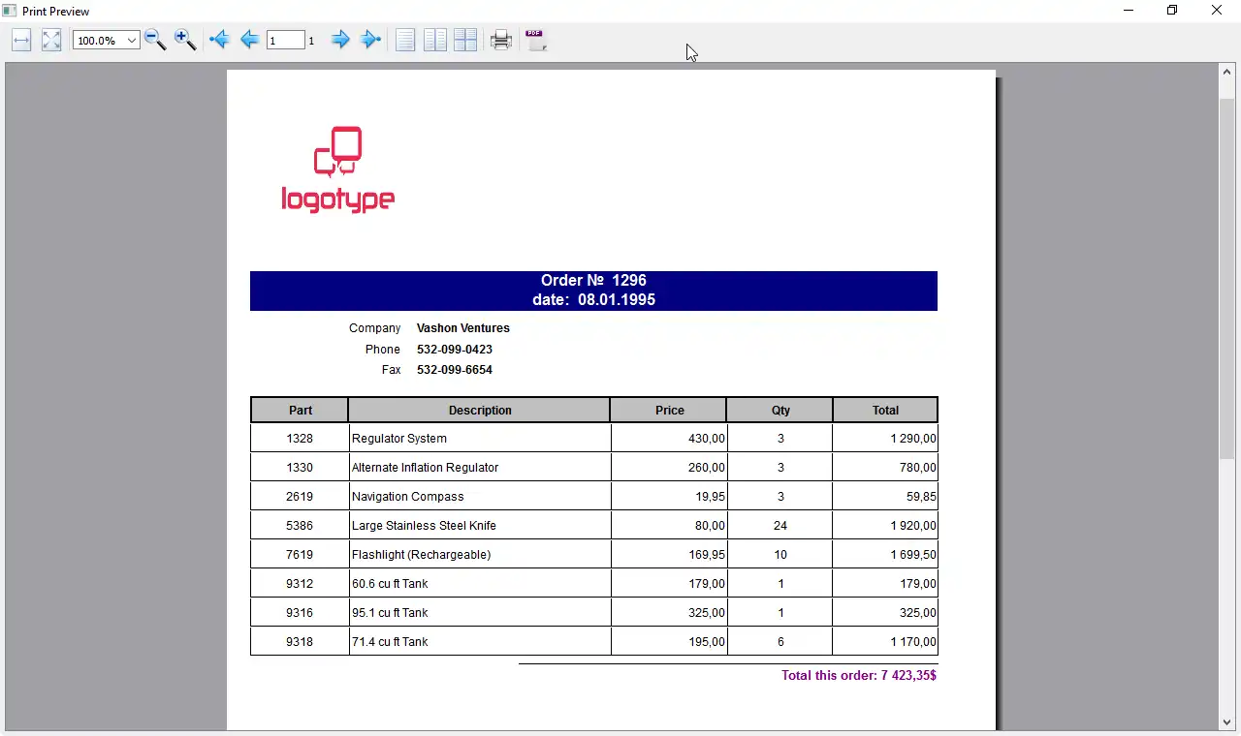Click the Navigation Compass description
1241x736 pixels.
408,497
